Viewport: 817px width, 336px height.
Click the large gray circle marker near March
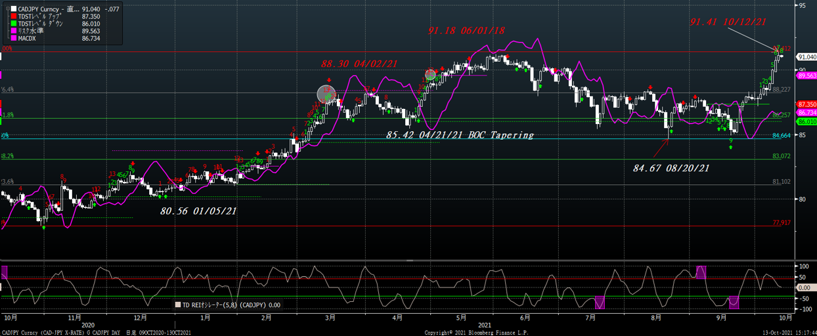point(326,94)
